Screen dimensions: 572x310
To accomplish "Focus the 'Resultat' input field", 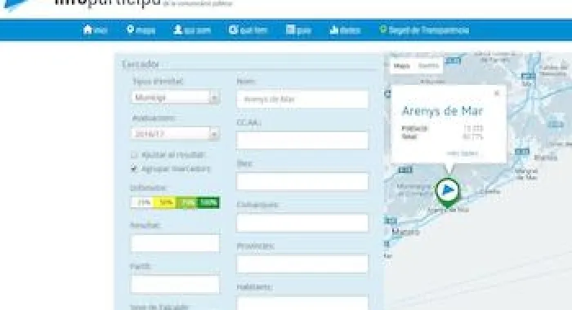I will tap(175, 243).
